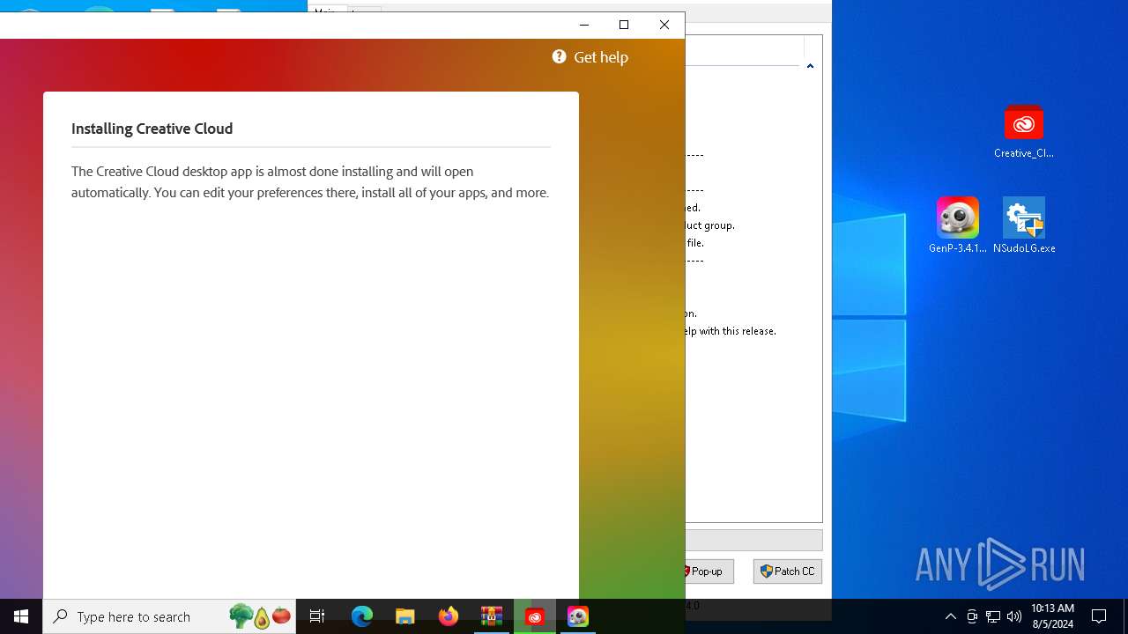Open the Windows Start menu

pos(21,616)
